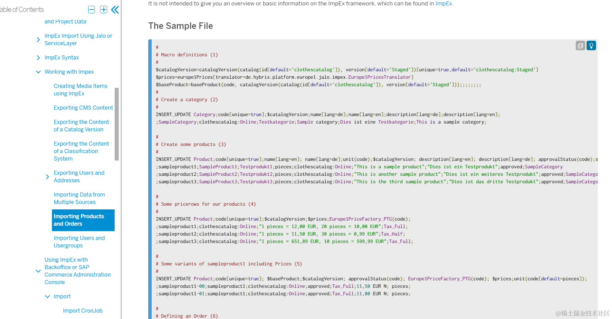Click the sampleproduct1-00 variant row
Image resolution: width=612 pixels, height=319 pixels.
[283, 286]
